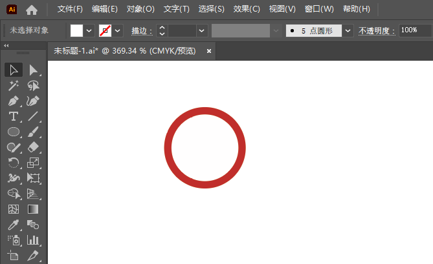Select the Shape Builder tool
The image size is (433, 264).
[14, 194]
